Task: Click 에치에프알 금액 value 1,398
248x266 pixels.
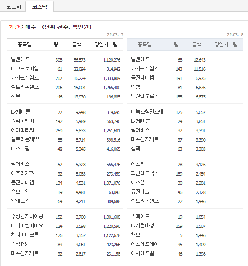Action: [201, 254]
